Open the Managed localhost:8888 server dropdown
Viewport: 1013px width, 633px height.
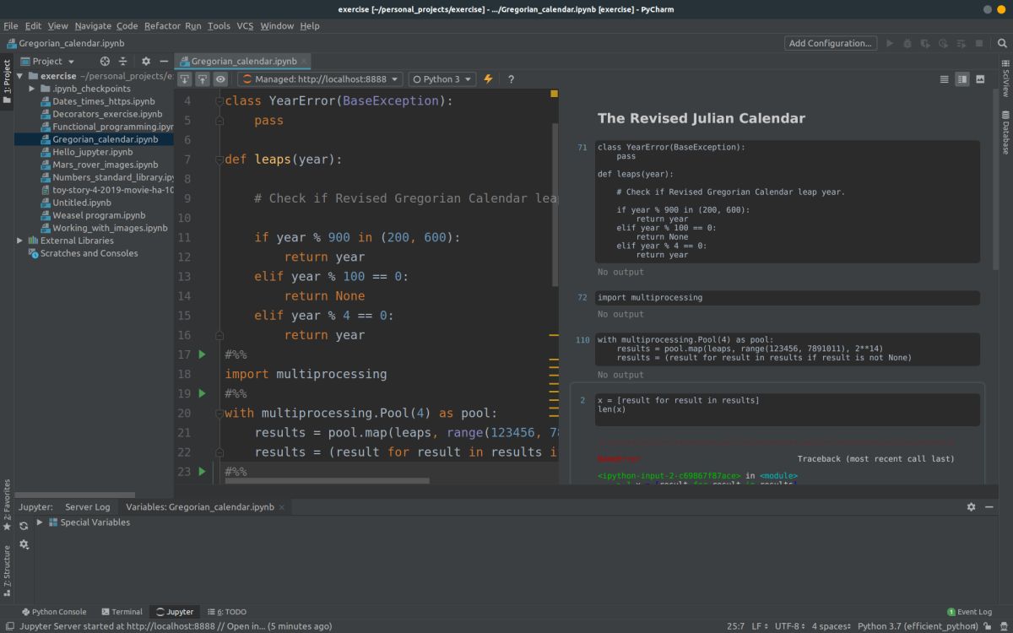(x=320, y=78)
